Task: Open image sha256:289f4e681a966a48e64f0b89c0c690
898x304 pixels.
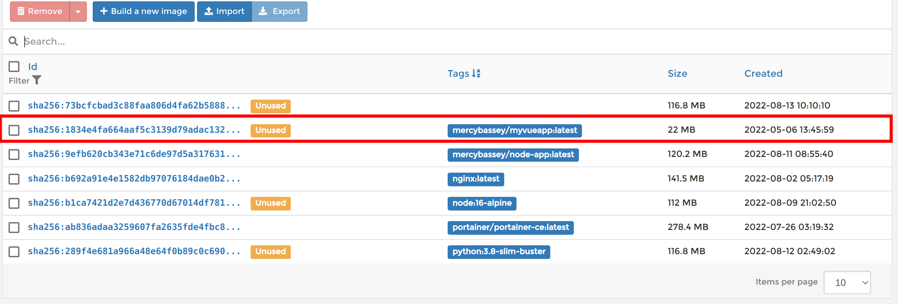Action: coord(134,251)
